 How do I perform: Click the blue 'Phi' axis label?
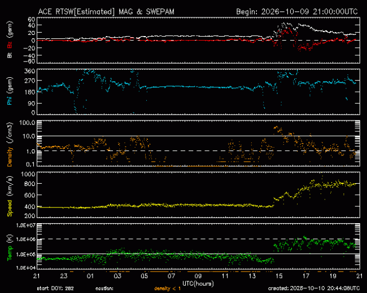[x=10, y=100]
